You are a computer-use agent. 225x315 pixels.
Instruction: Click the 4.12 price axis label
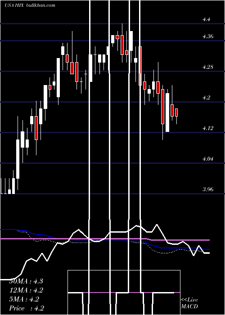point(208,128)
